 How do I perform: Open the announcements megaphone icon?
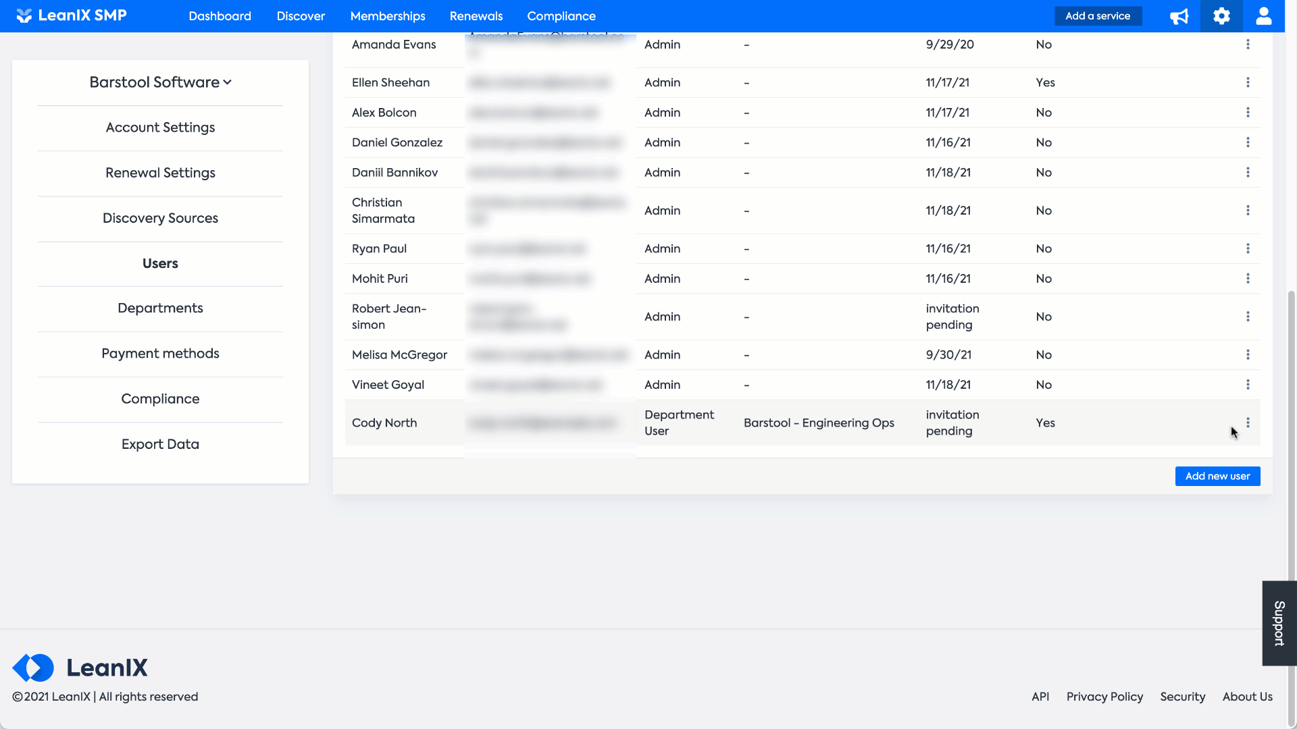tap(1179, 16)
